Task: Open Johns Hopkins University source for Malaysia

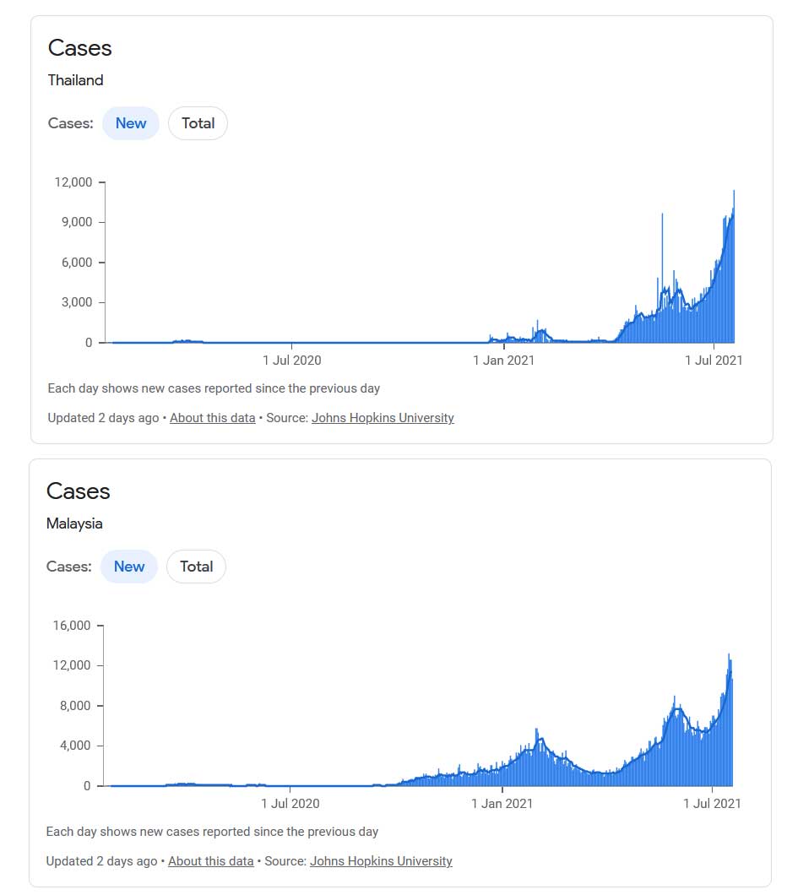Action: click(x=381, y=860)
